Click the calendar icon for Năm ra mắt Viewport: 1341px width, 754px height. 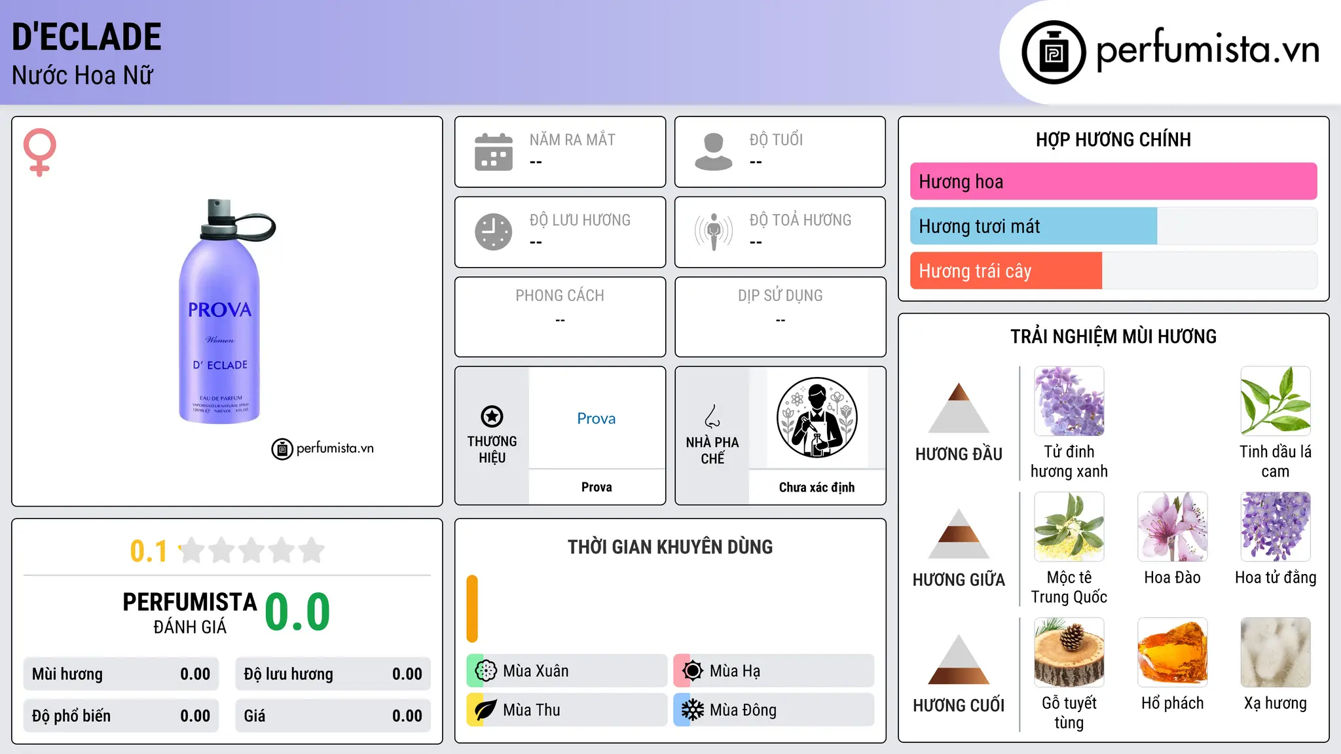click(494, 152)
